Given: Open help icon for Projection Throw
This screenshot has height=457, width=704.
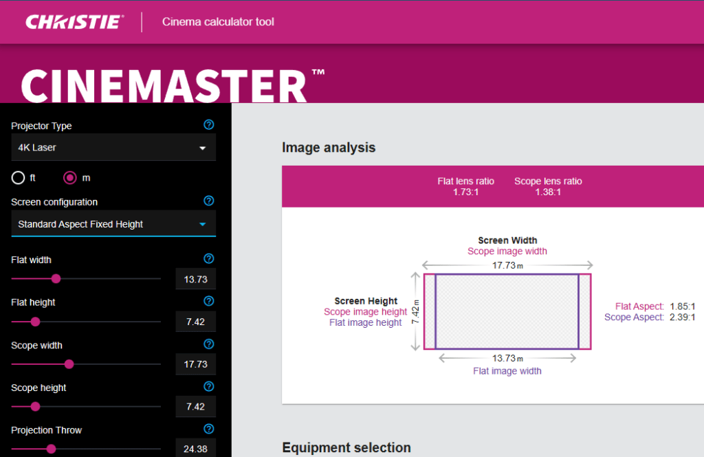Looking at the screenshot, I should (209, 429).
